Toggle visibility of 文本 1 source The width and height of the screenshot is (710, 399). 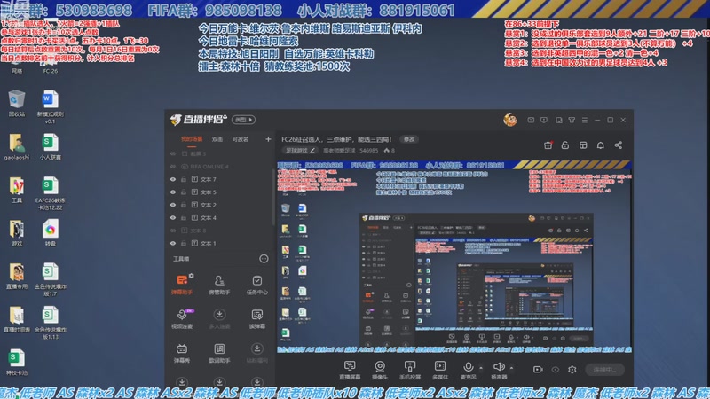pos(173,243)
